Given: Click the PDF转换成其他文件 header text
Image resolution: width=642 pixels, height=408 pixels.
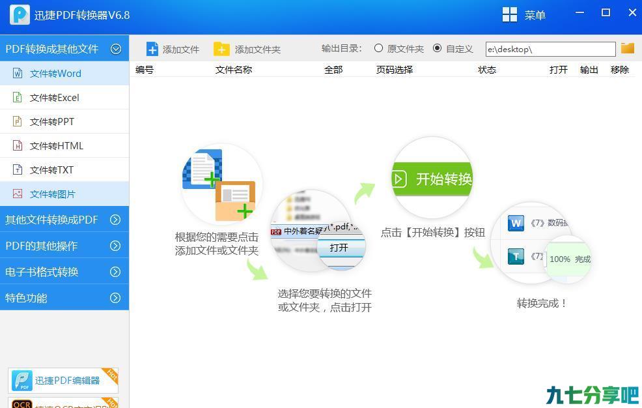Looking at the screenshot, I should click(x=52, y=49).
